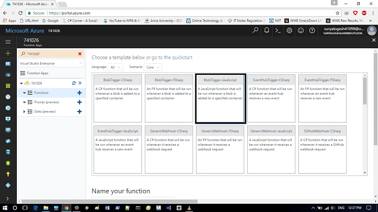The width and height of the screenshot is (378, 212).
Task: Click the template list scrollbar
Action: click(365, 91)
